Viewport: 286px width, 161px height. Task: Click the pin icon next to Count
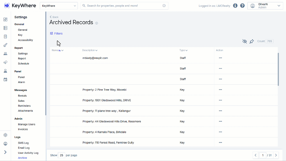pyautogui.click(x=252, y=41)
